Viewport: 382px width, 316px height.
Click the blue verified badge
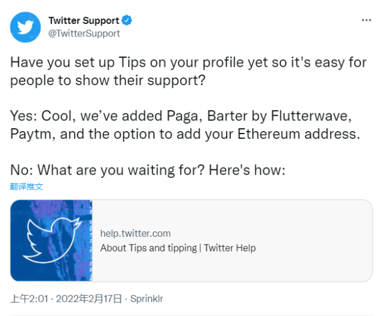tap(127, 21)
